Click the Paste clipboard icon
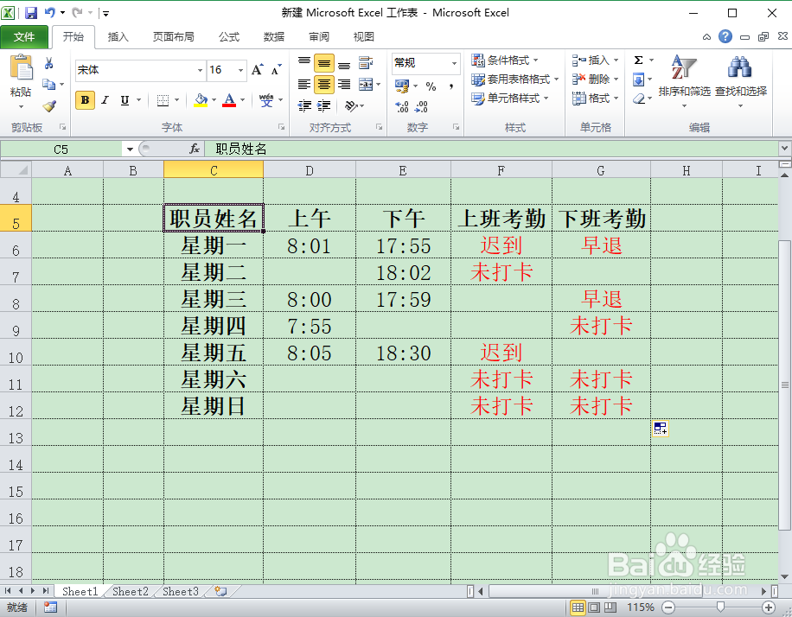This screenshot has height=617, width=792. point(22,67)
